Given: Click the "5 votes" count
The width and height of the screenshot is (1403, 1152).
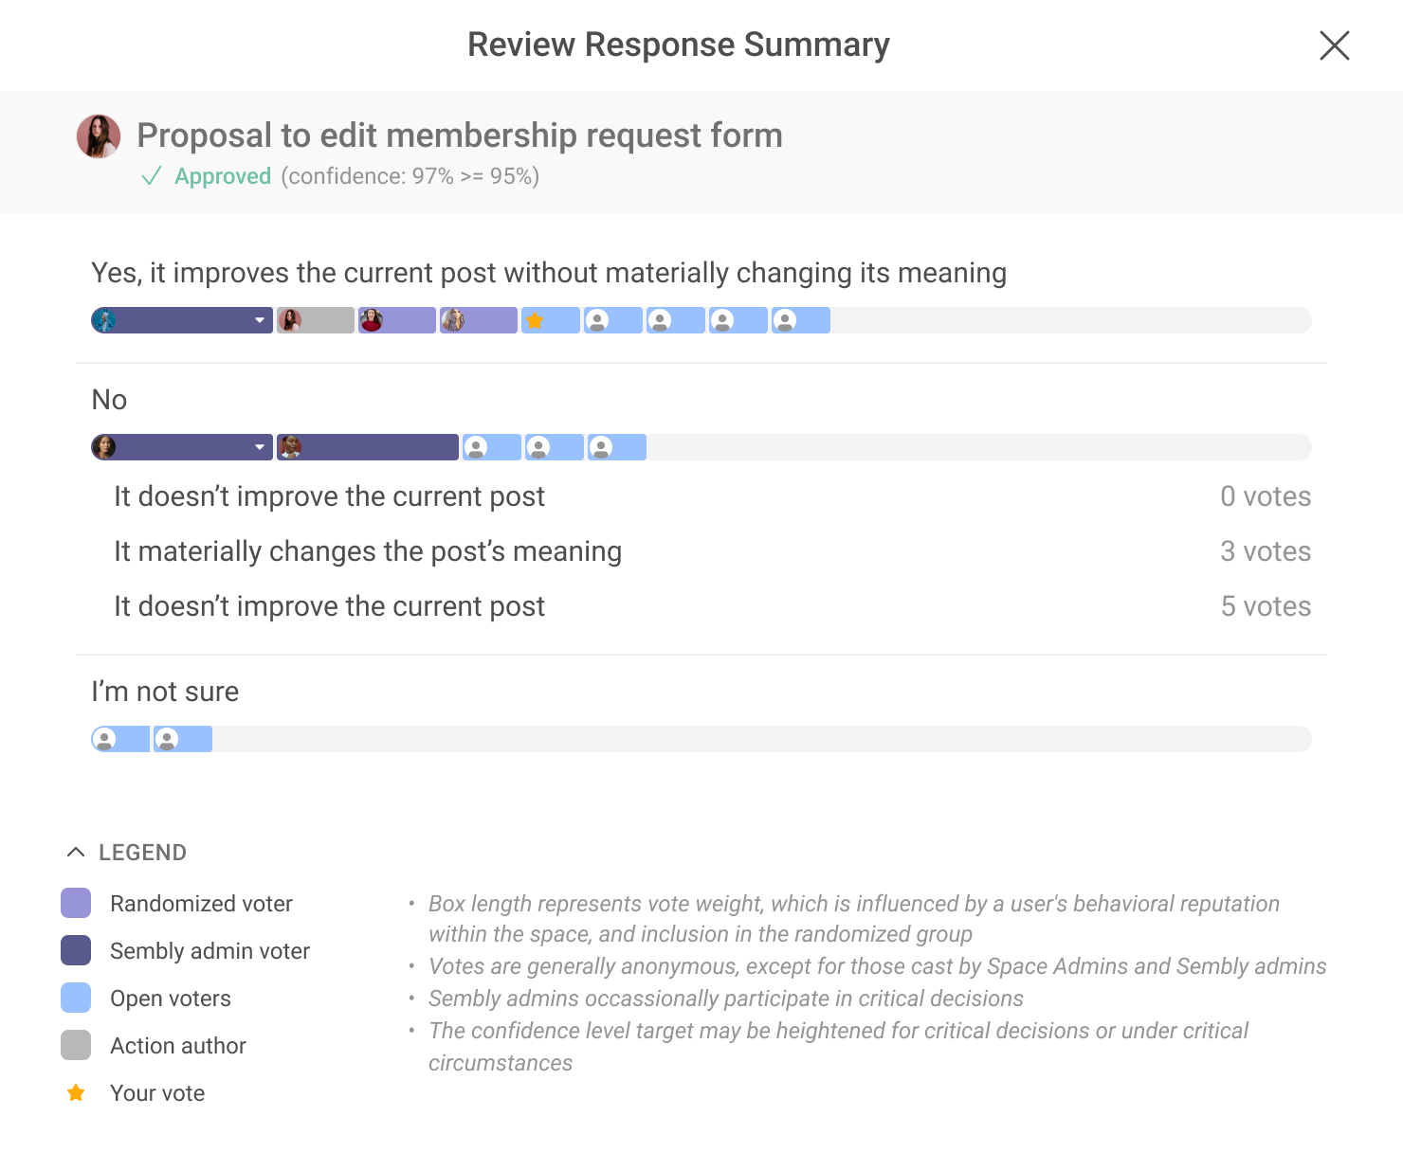Looking at the screenshot, I should point(1266,606).
